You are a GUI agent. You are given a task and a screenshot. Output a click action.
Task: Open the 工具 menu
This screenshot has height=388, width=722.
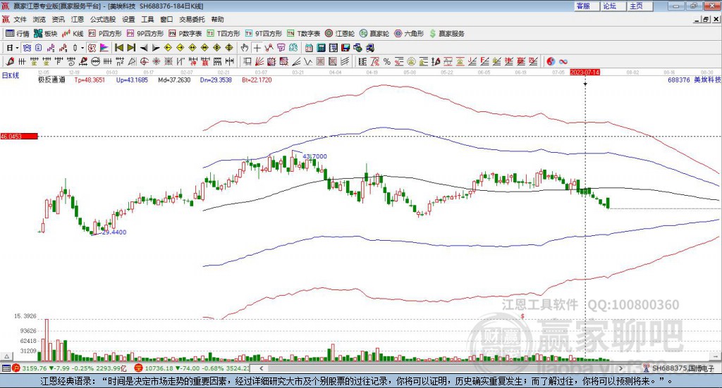pyautogui.click(x=147, y=19)
